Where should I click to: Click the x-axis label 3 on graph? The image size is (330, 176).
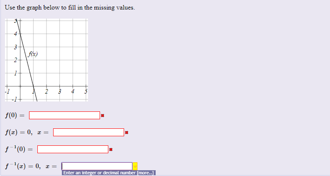(60, 92)
